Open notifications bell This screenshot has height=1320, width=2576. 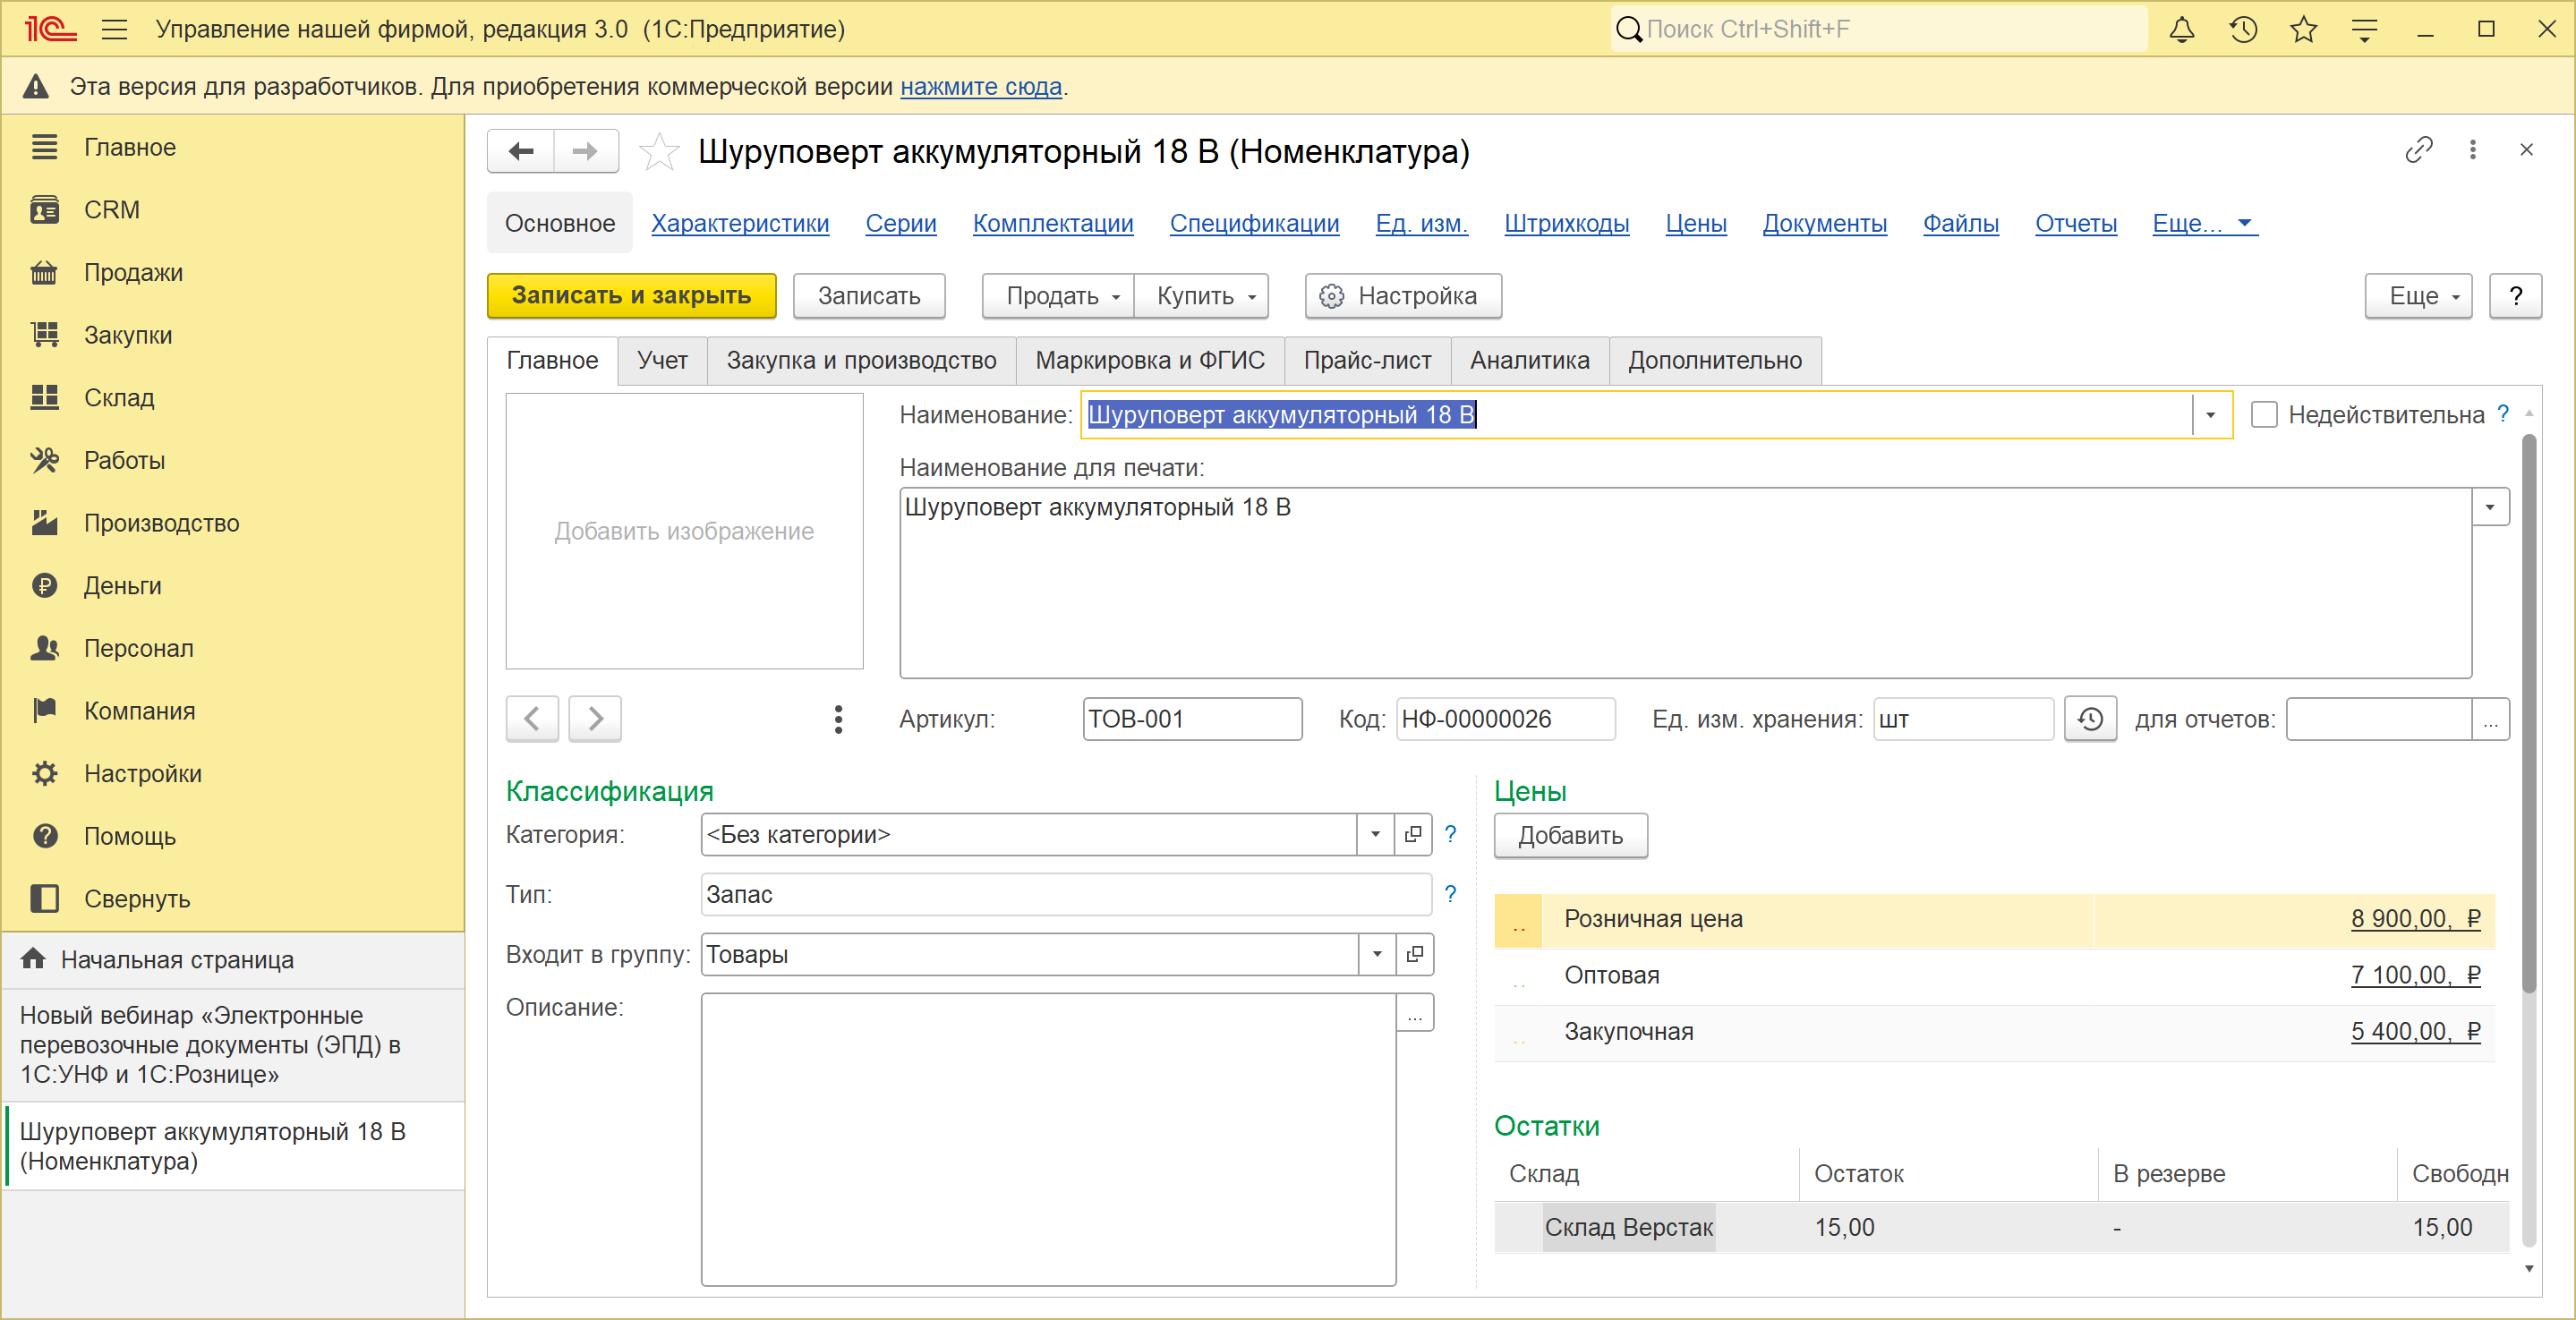point(2181,29)
